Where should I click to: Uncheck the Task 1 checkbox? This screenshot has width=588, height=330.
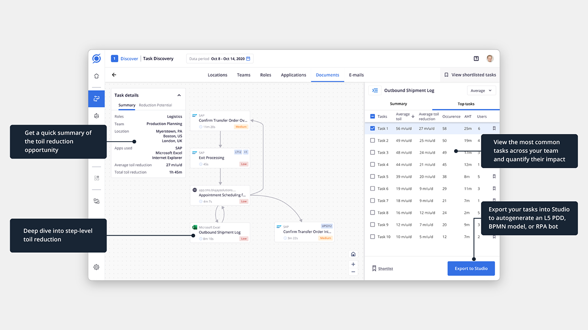tap(373, 128)
